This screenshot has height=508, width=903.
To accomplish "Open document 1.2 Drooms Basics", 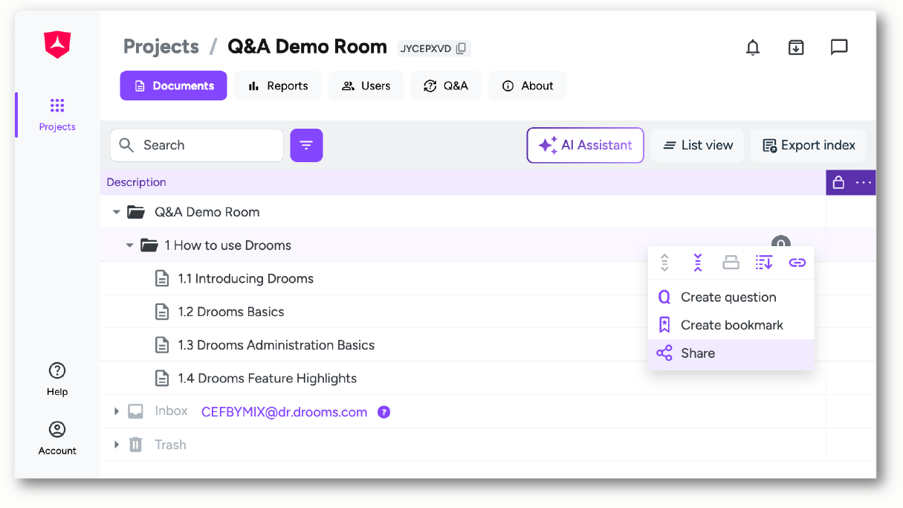I will click(x=231, y=312).
